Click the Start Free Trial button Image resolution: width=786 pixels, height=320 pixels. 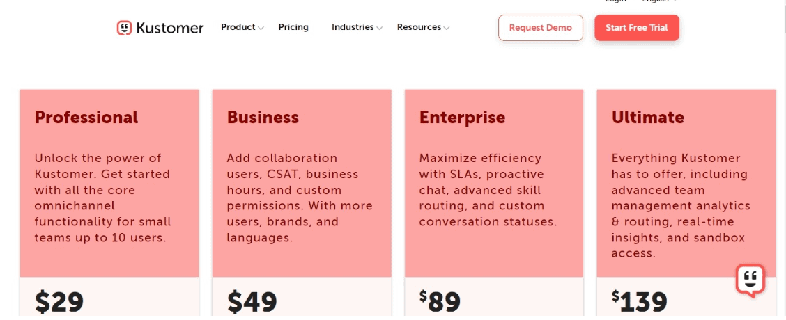[637, 28]
